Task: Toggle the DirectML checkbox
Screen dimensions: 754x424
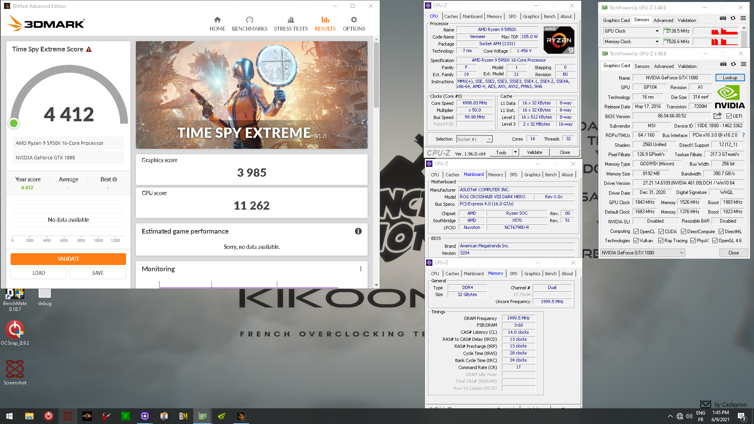Action: click(x=721, y=232)
